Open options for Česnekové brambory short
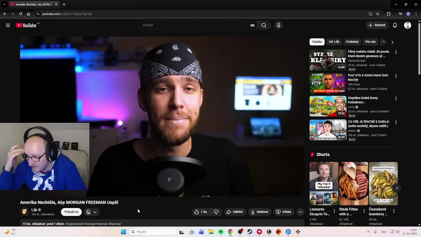This screenshot has height=237, width=421. (x=394, y=211)
